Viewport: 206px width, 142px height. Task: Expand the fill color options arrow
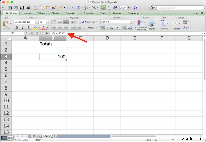coord(40,27)
